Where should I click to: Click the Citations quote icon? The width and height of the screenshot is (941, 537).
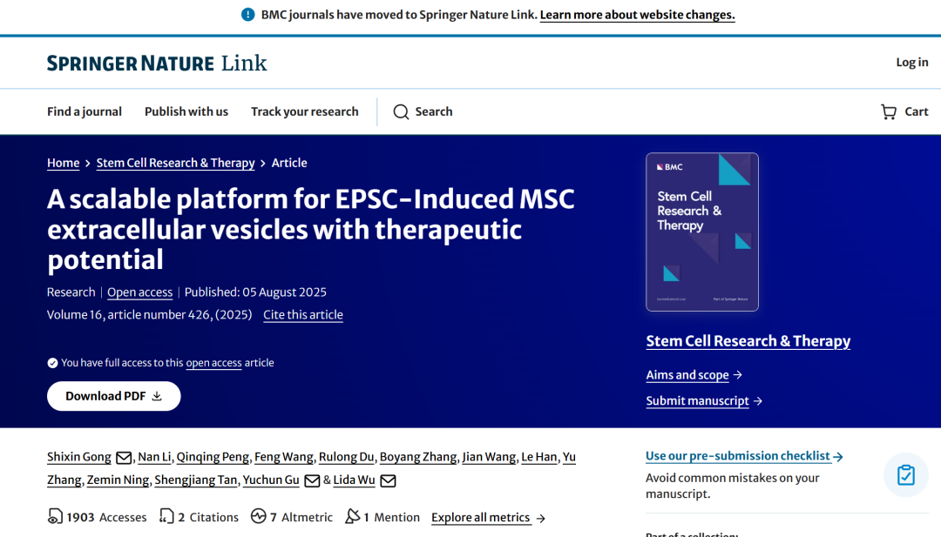point(166,517)
